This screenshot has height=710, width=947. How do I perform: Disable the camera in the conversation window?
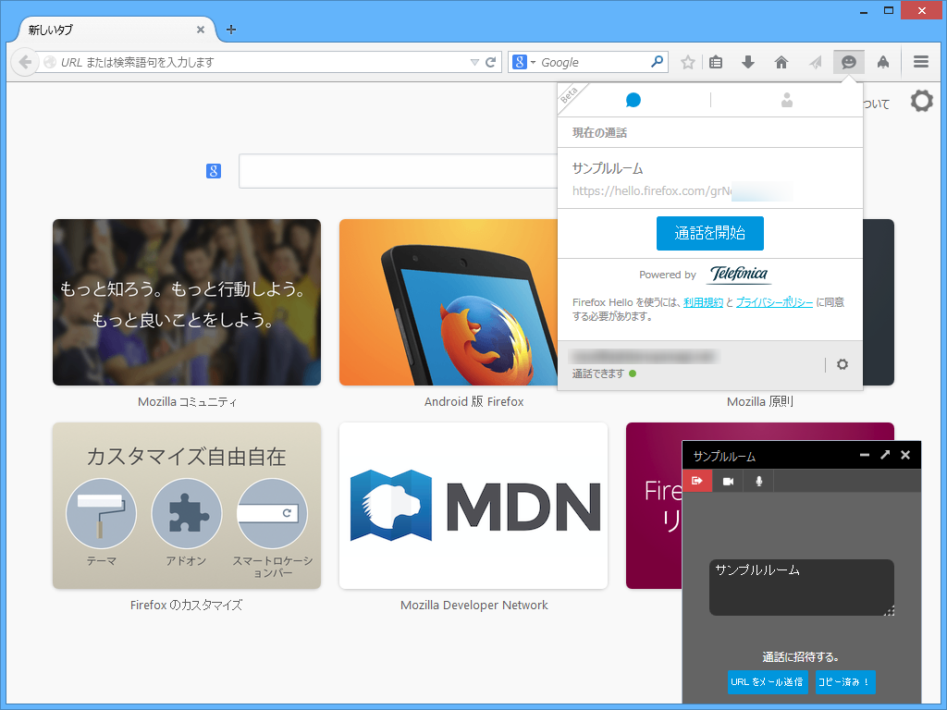[730, 481]
